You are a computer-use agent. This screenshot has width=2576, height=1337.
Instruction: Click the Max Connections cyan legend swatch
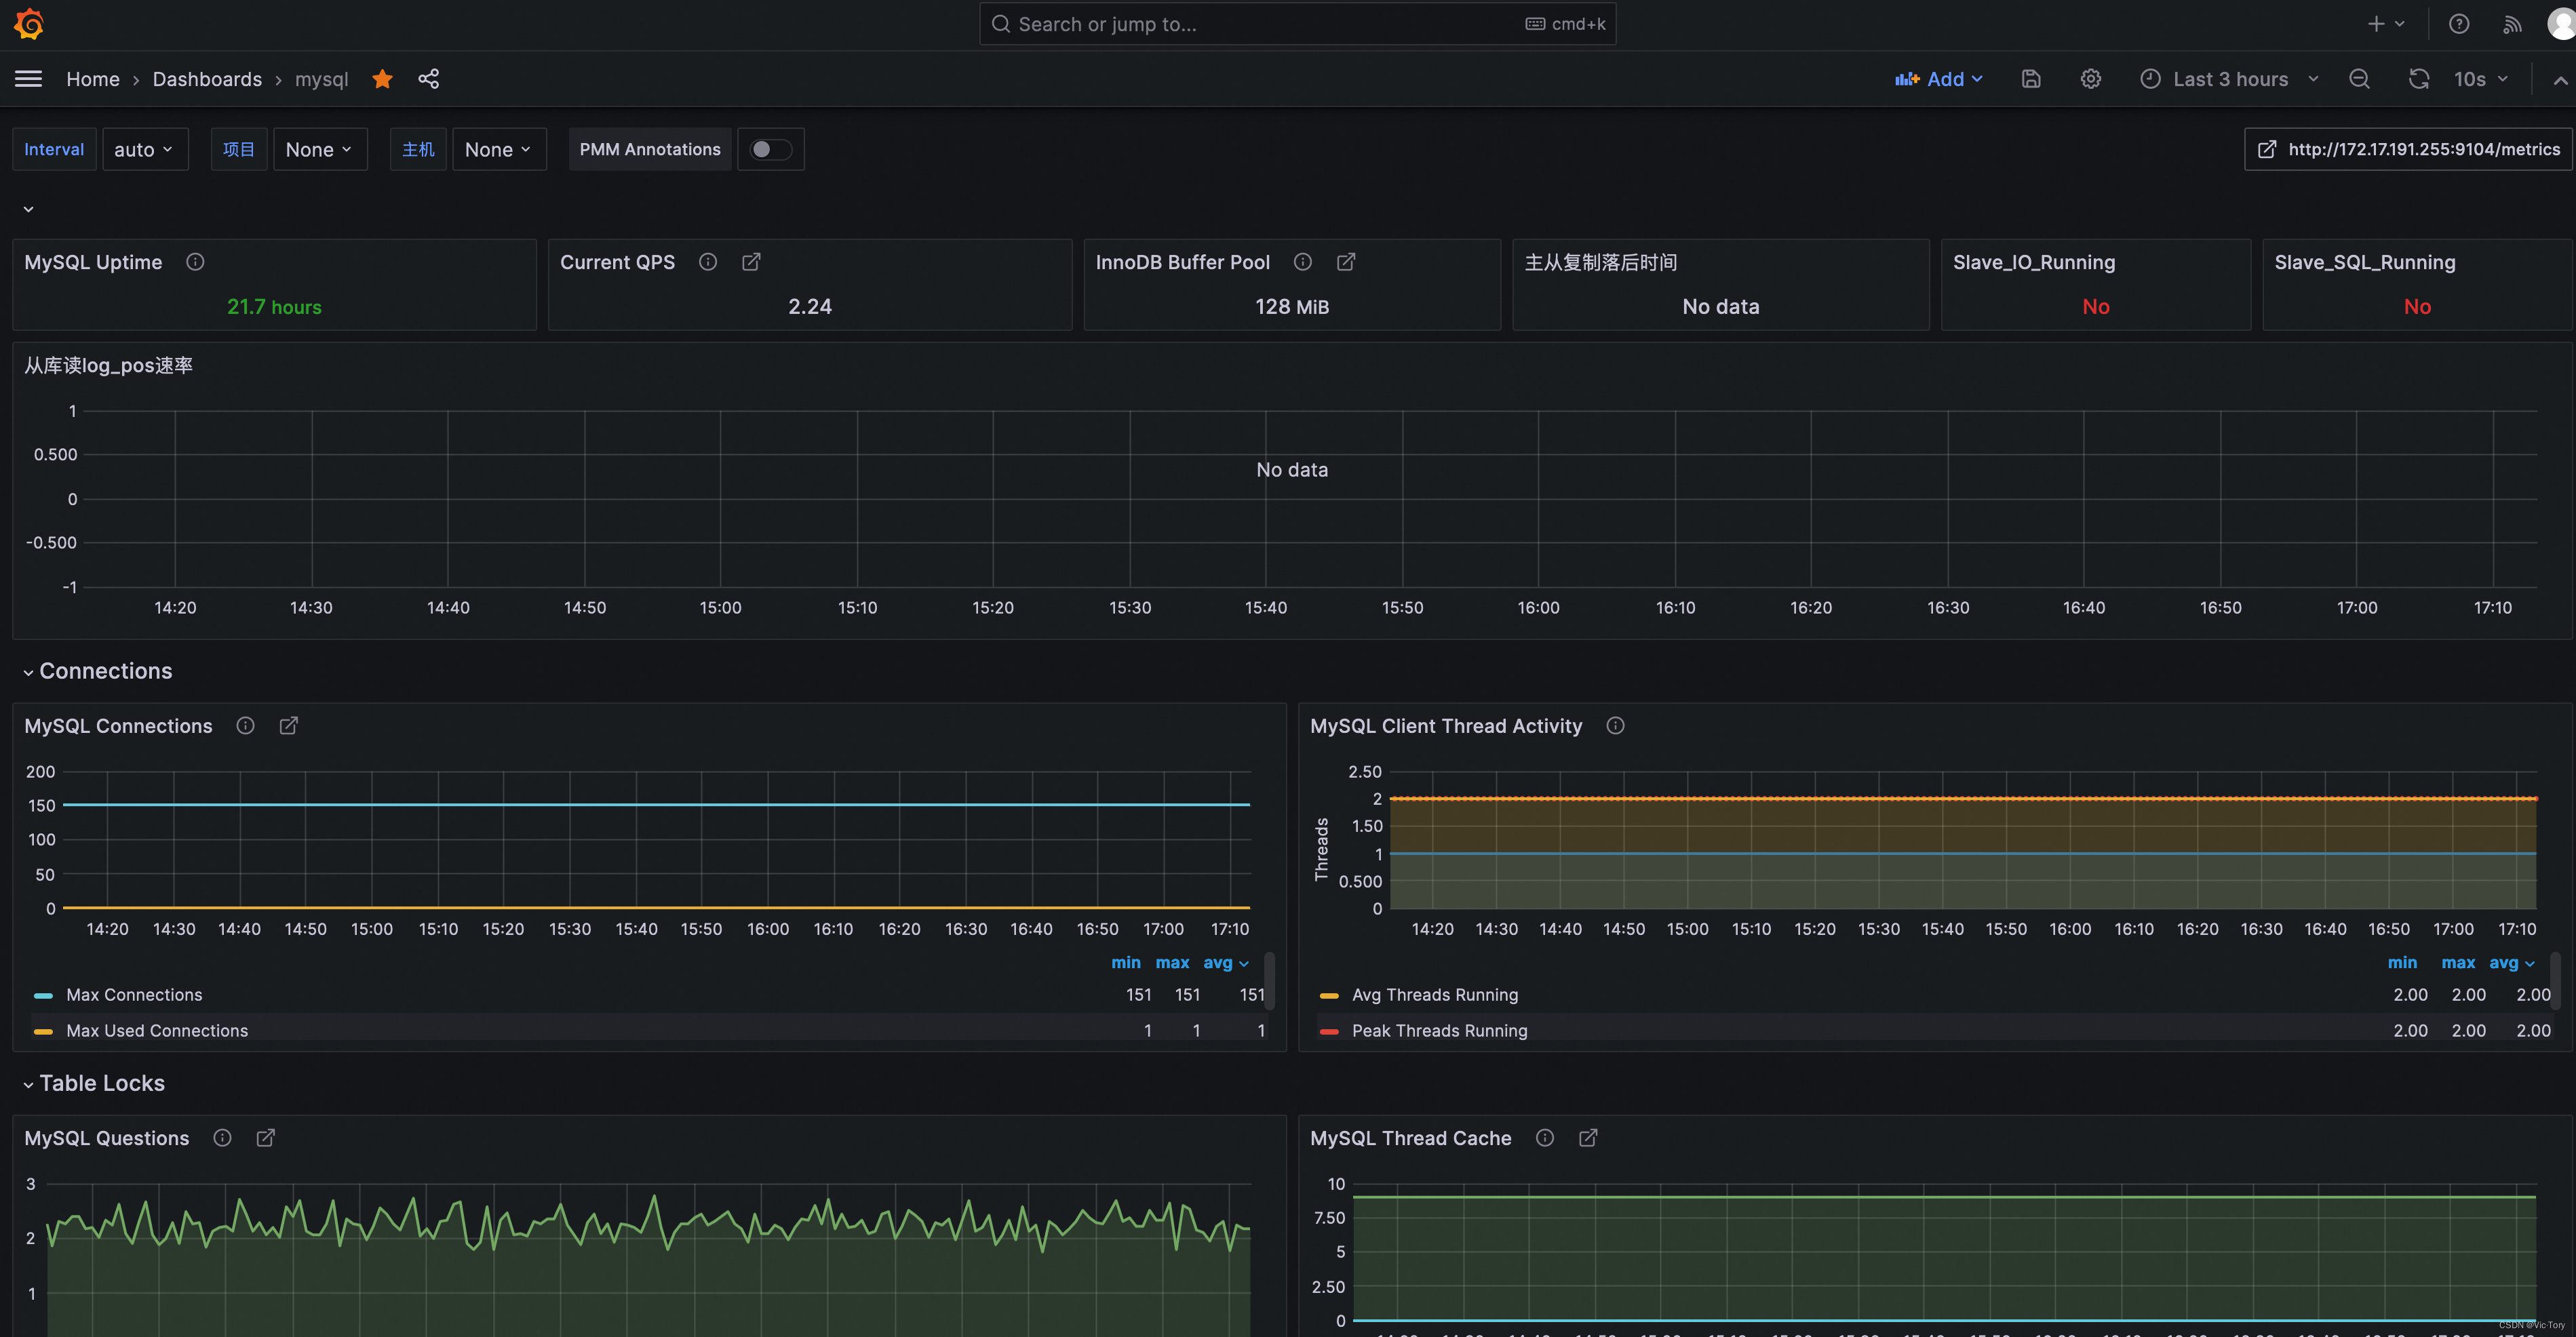click(x=43, y=995)
